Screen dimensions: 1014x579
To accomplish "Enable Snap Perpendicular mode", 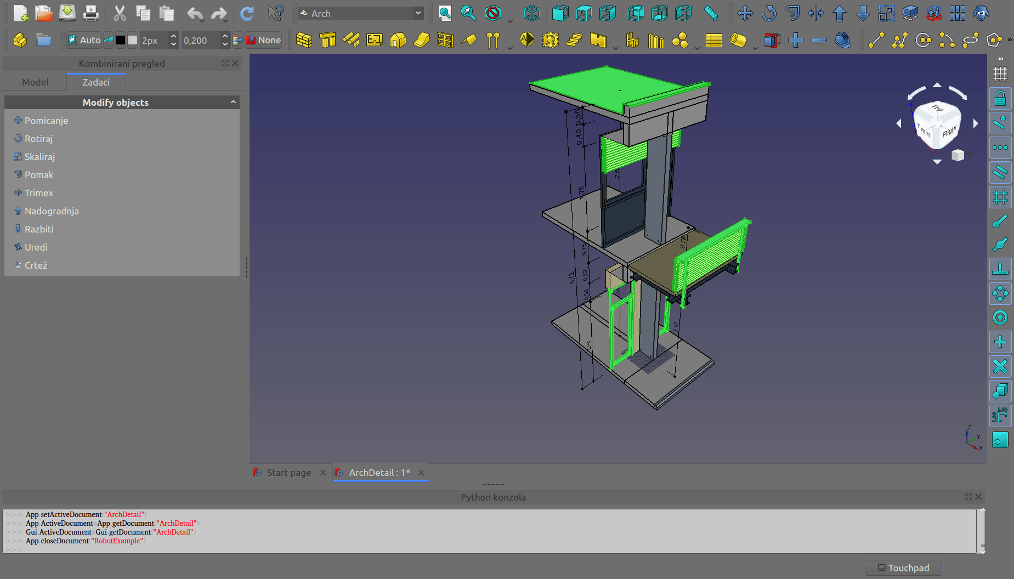I will (1000, 269).
